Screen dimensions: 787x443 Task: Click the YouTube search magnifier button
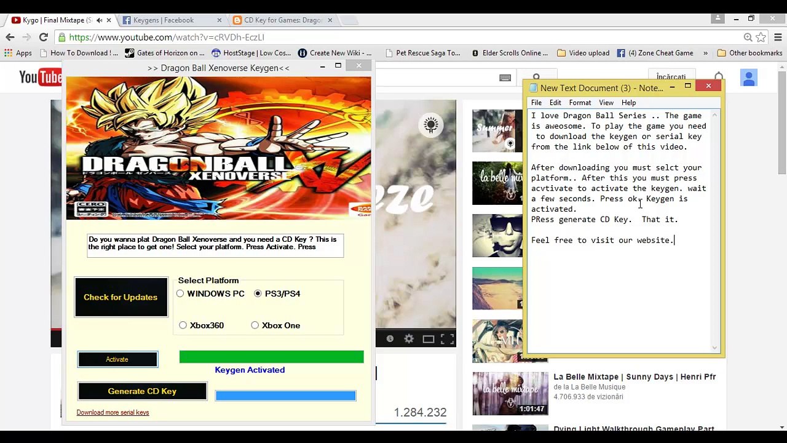[537, 78]
